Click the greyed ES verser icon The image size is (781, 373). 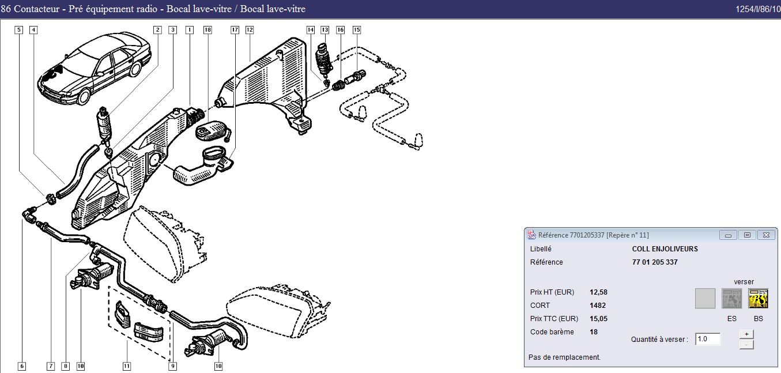(x=732, y=299)
